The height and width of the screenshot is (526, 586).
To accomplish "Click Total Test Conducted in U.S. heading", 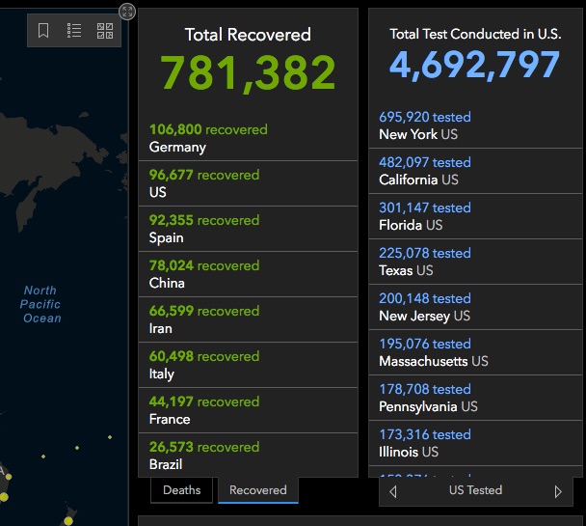I will pos(475,34).
